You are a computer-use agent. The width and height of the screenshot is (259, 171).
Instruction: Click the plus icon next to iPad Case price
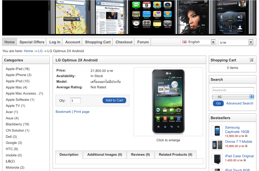click(x=245, y=160)
